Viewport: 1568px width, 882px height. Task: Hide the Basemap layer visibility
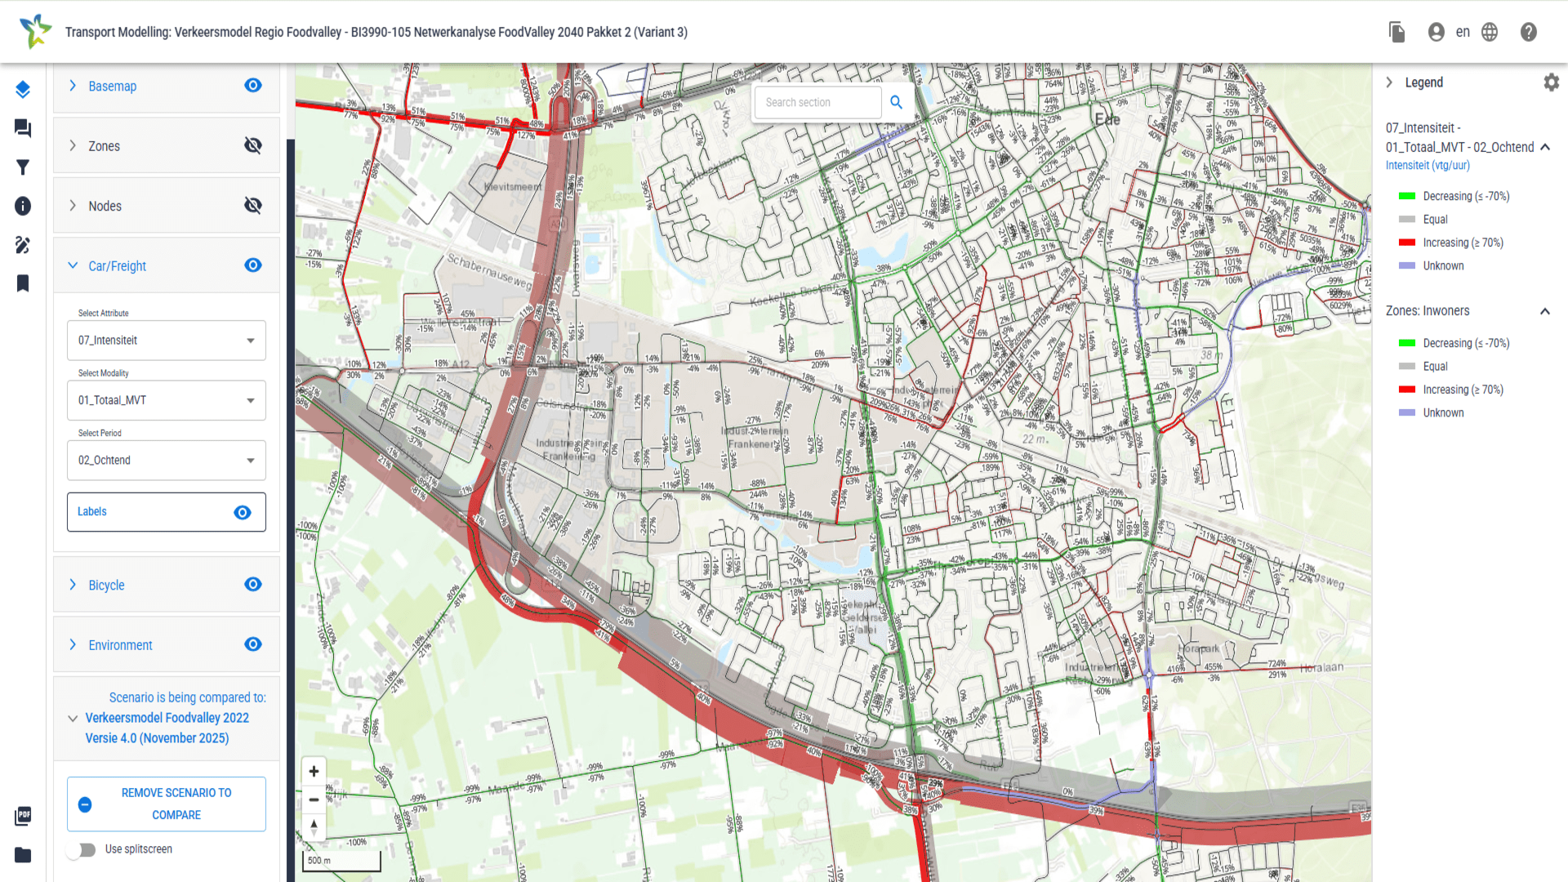click(x=253, y=86)
